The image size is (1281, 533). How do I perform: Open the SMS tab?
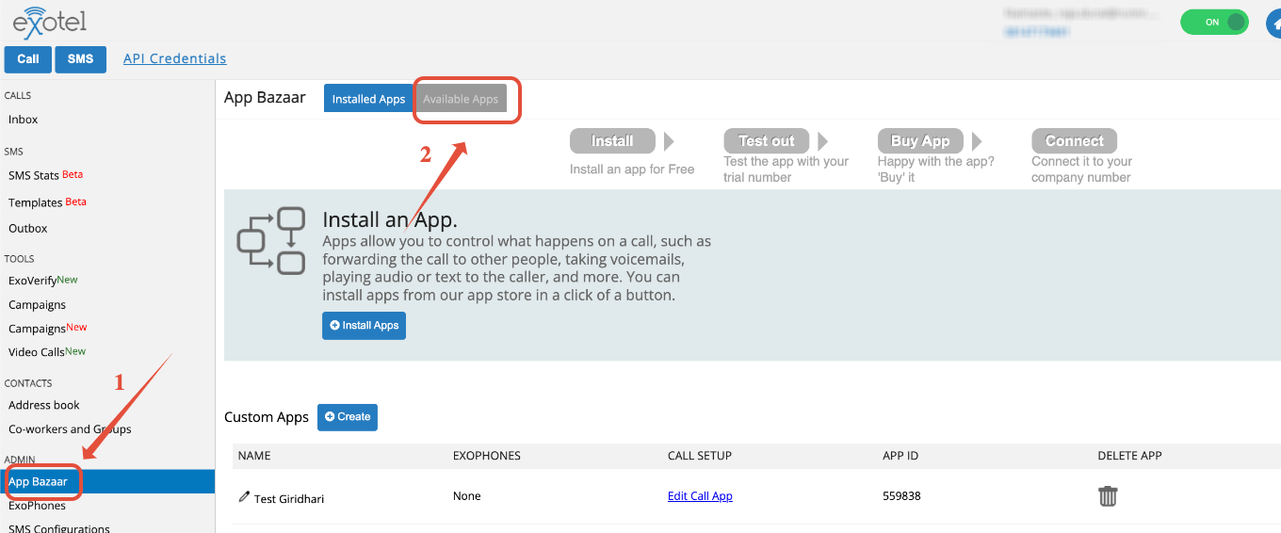click(81, 58)
